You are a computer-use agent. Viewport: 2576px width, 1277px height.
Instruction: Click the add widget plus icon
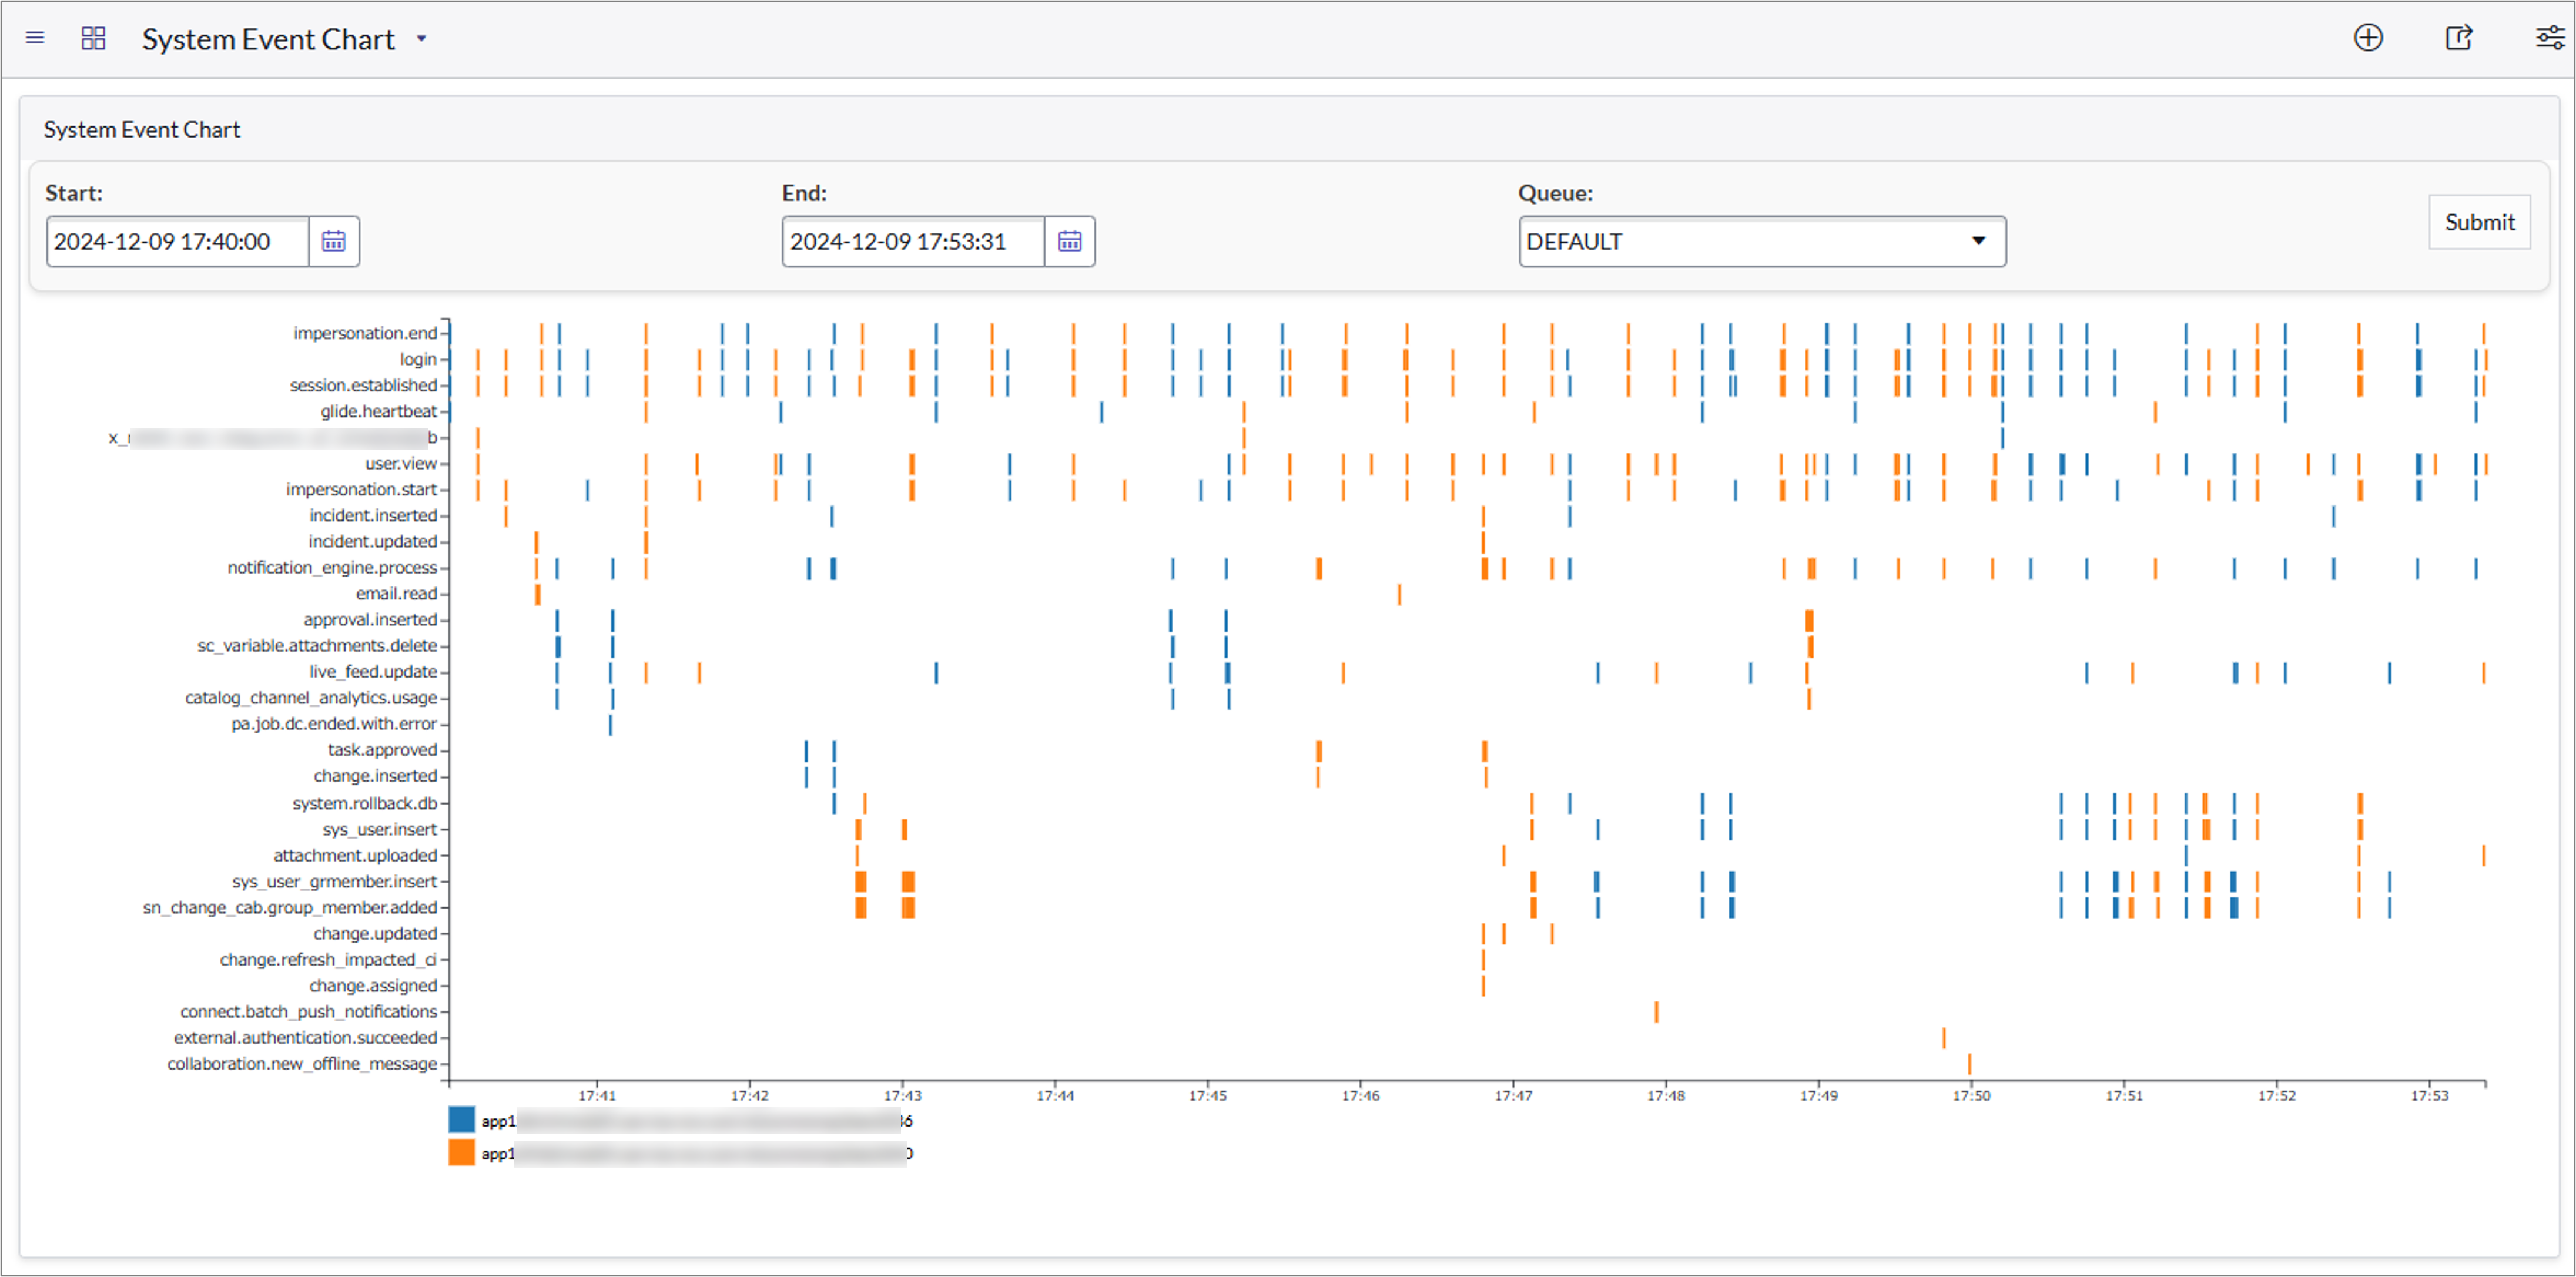click(x=2369, y=38)
